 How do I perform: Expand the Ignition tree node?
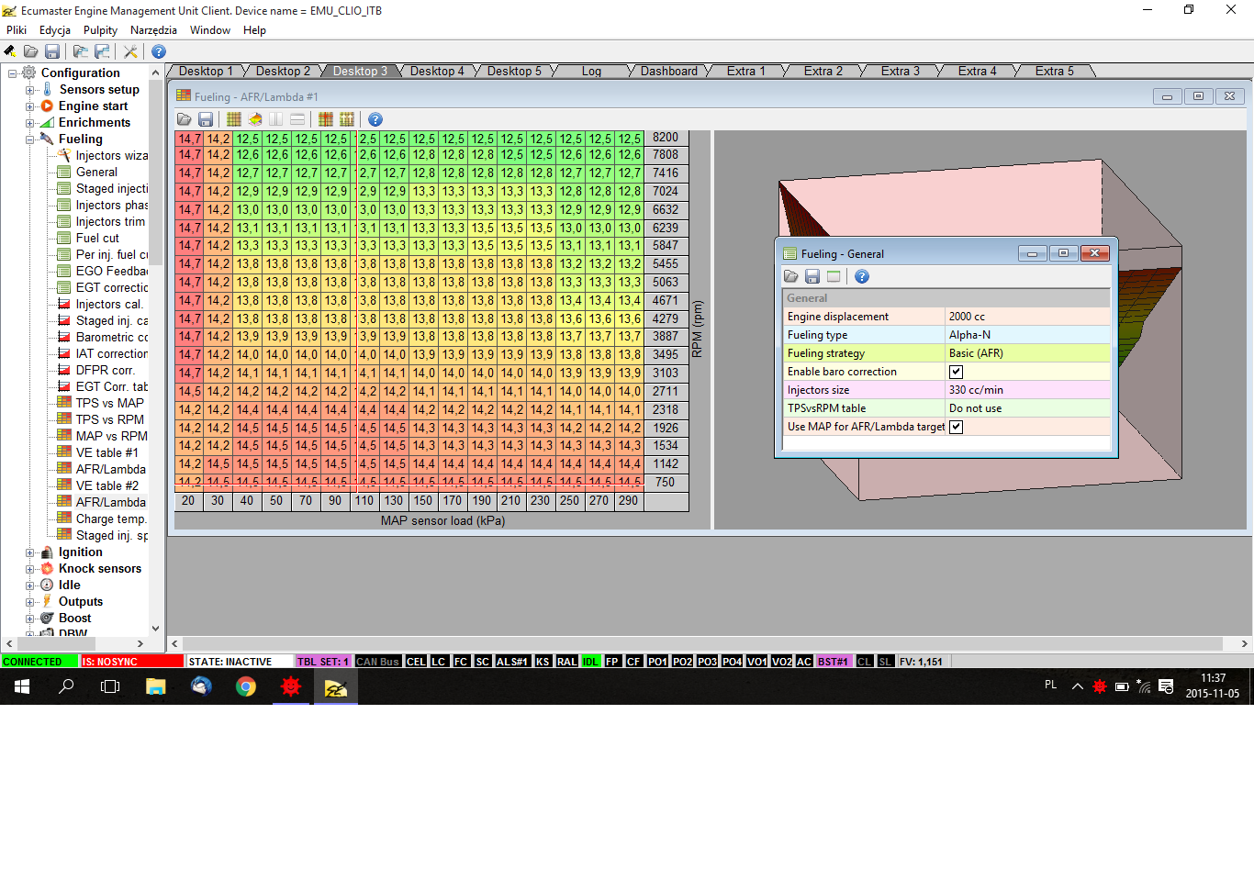coord(29,552)
